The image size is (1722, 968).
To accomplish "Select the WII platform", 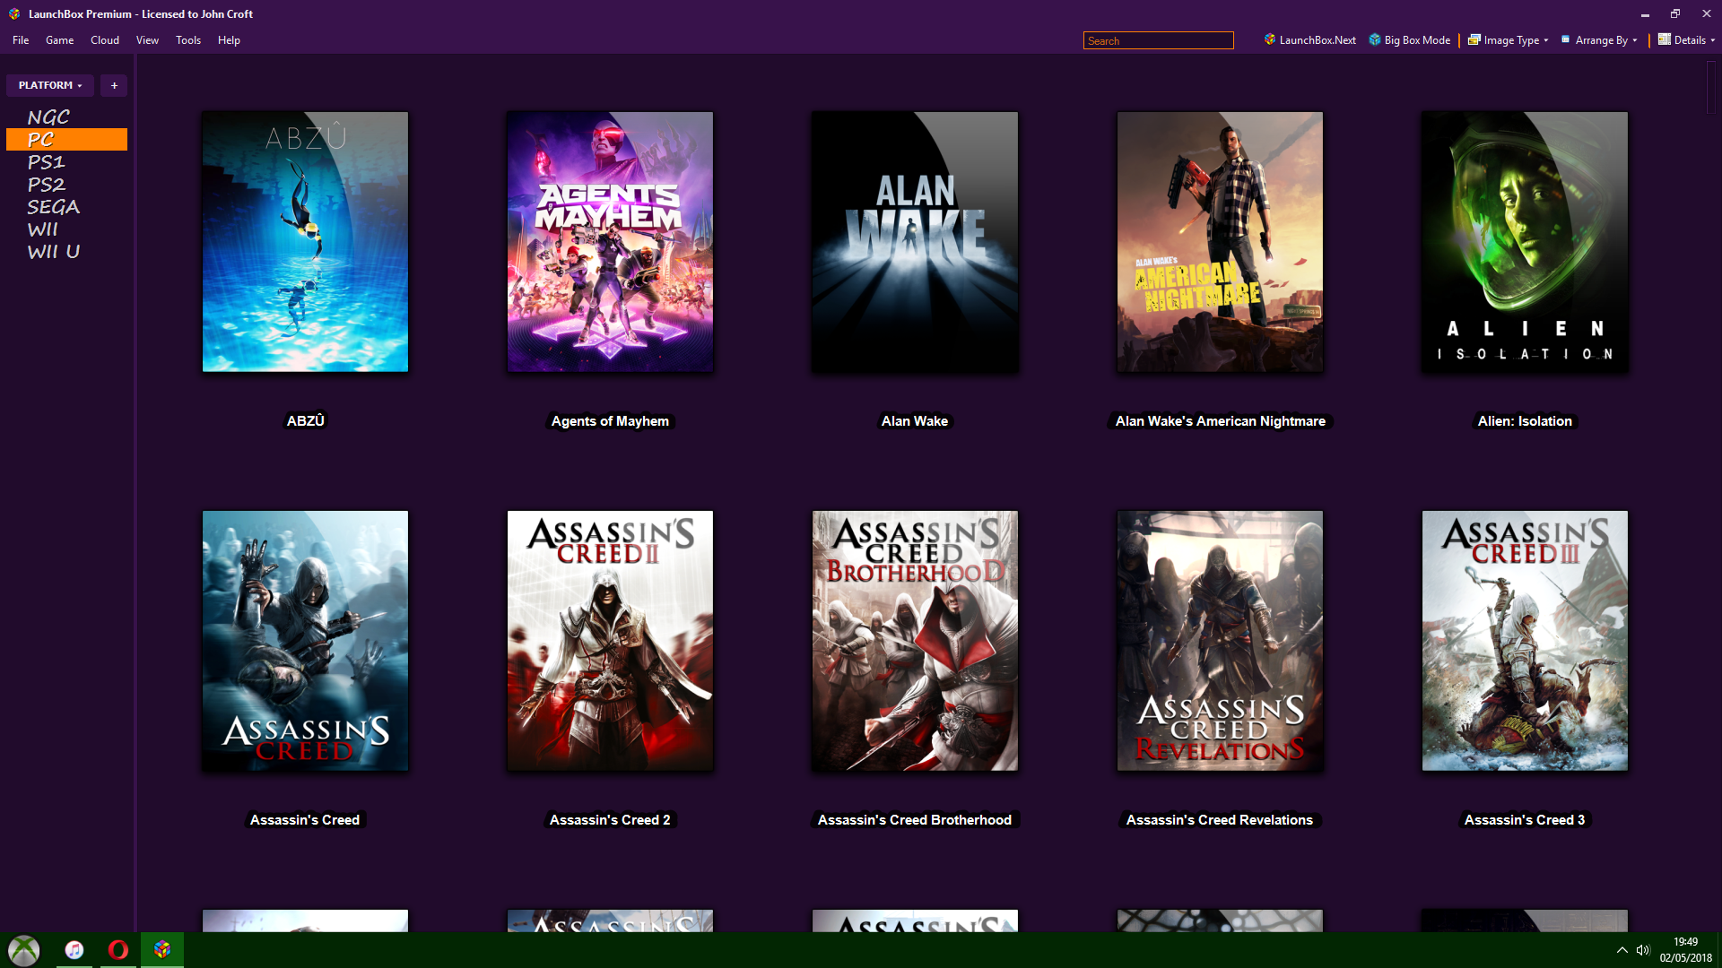I will pos(66,229).
